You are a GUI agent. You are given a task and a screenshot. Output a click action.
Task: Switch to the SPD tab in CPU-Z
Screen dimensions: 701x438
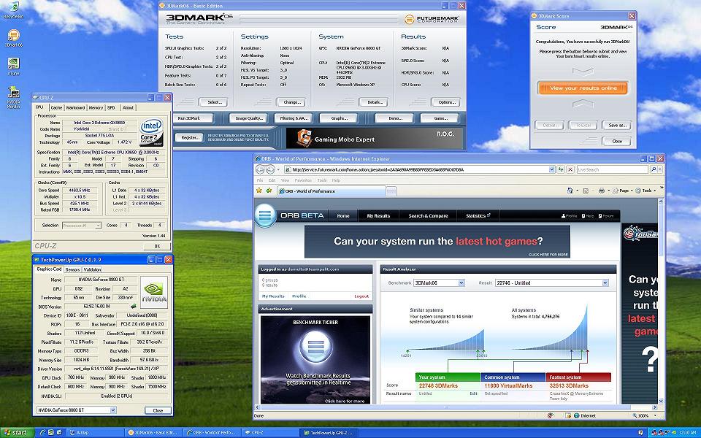coord(111,108)
